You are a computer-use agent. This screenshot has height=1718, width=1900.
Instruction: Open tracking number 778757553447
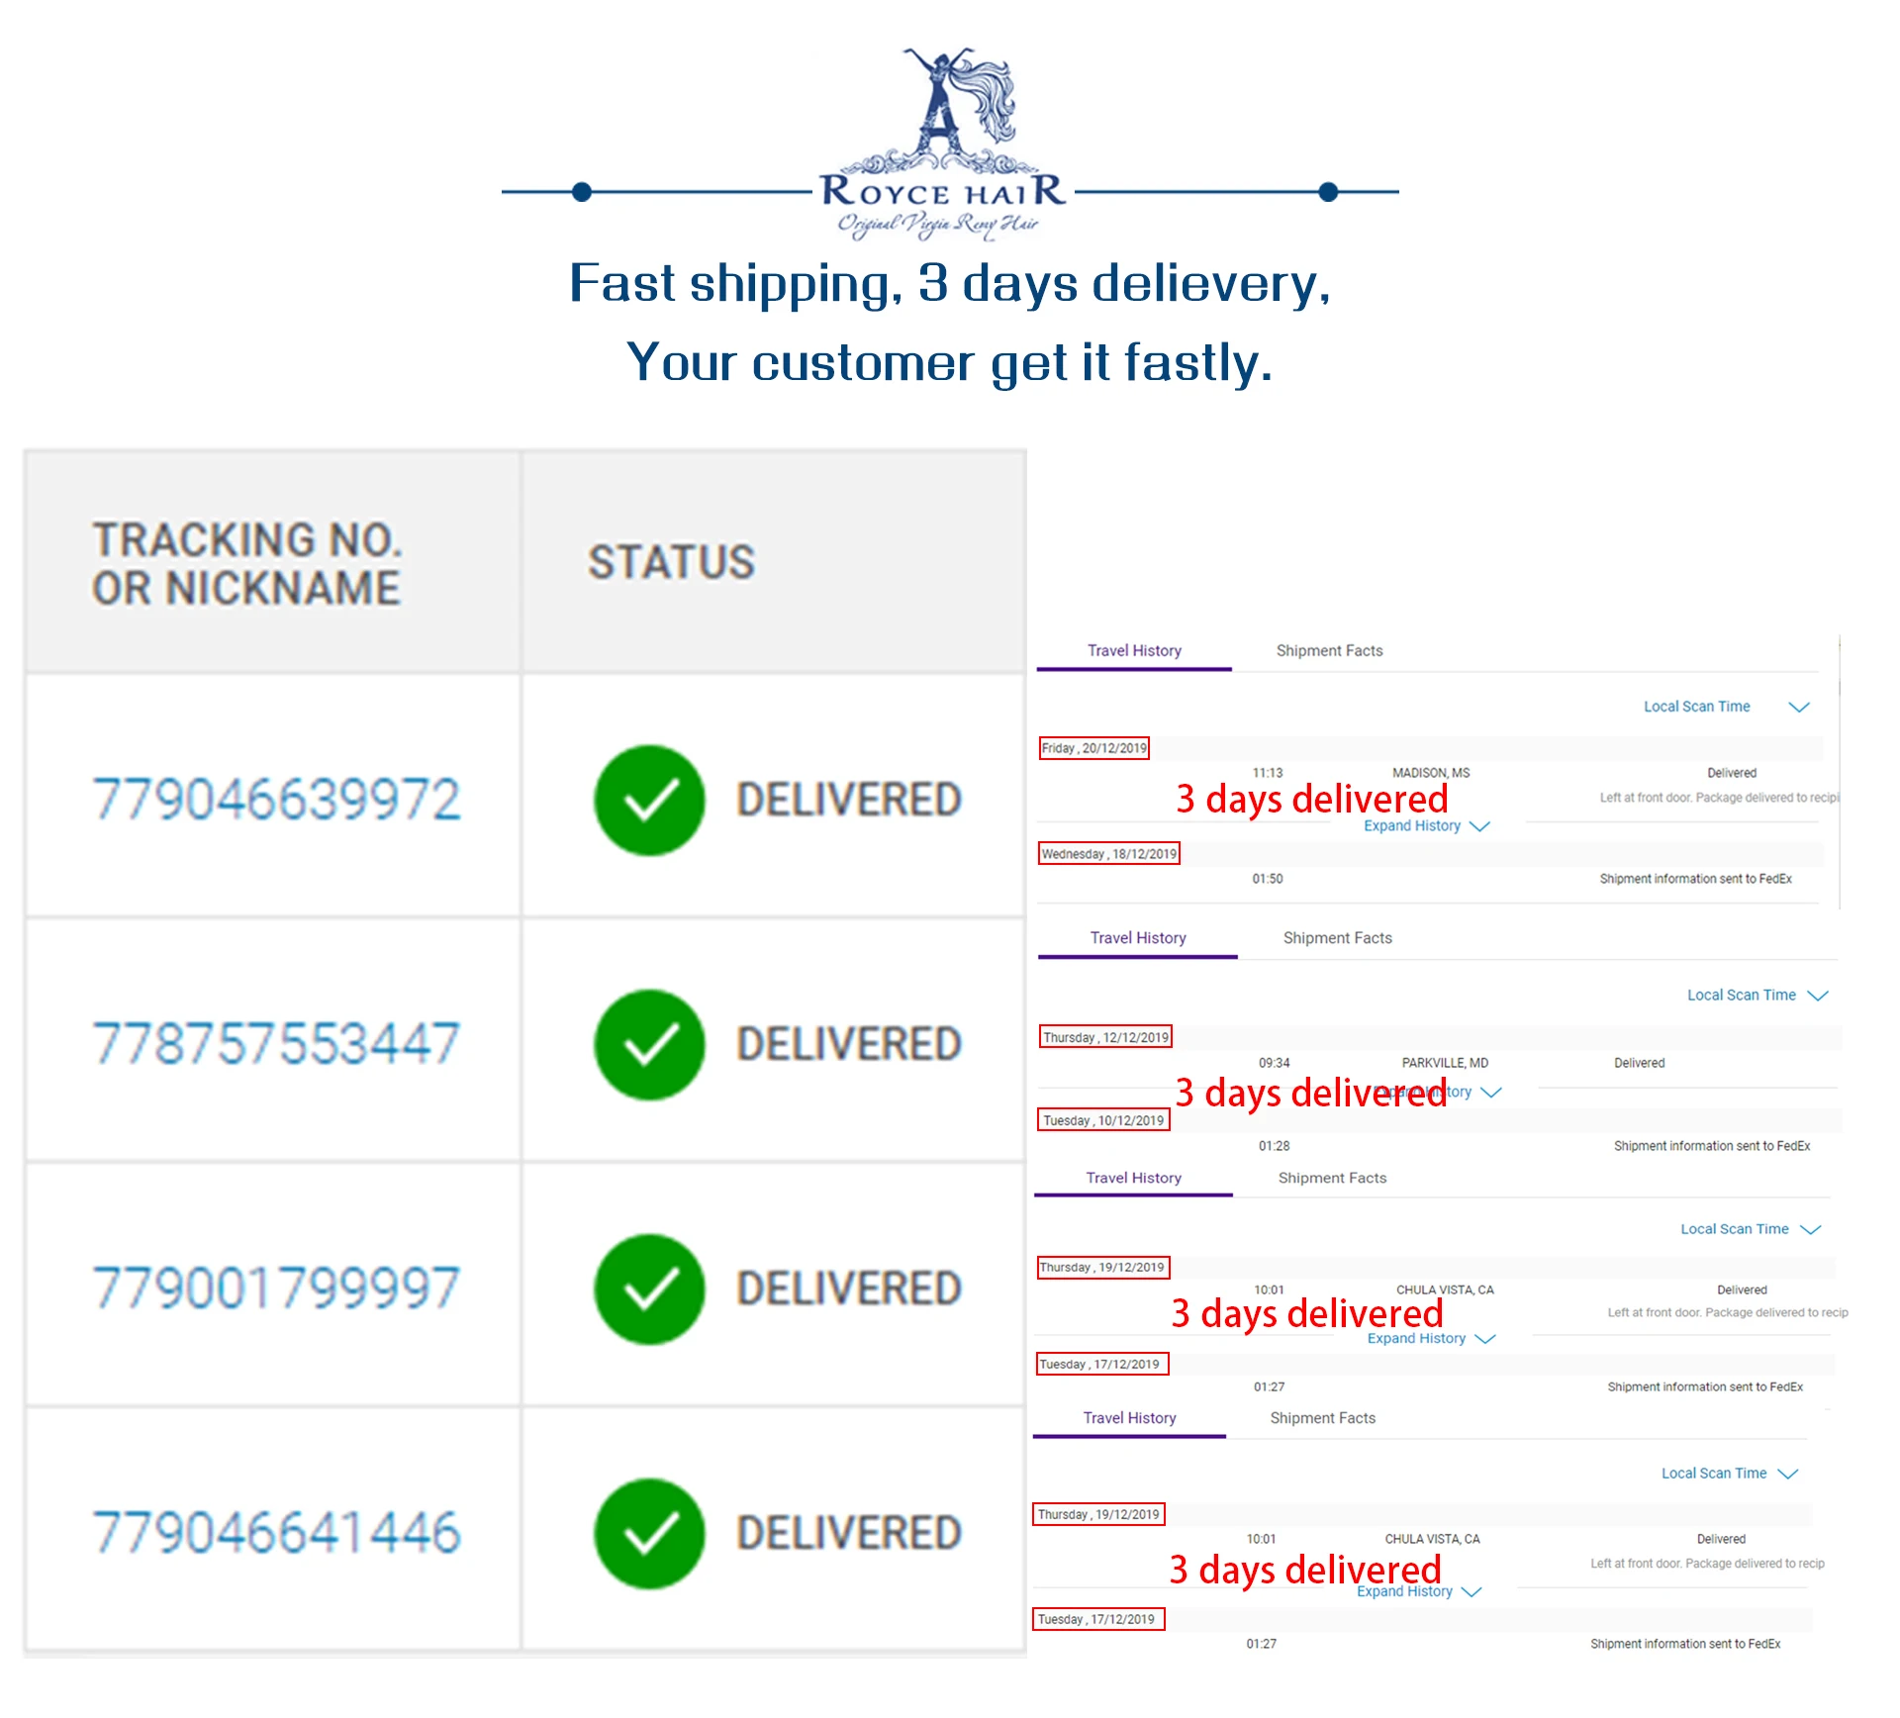click(277, 1044)
